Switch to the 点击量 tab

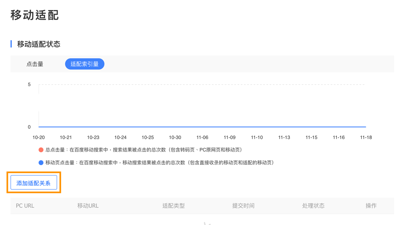coord(35,64)
